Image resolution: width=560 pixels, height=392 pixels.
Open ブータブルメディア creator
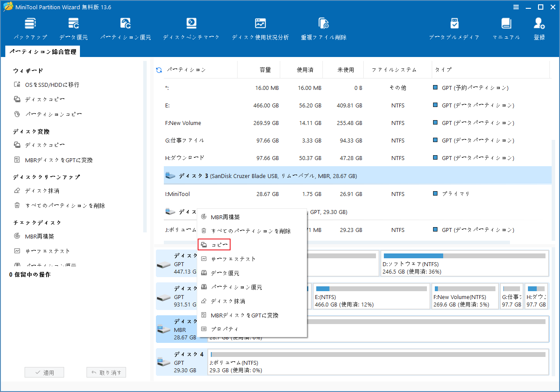454,27
